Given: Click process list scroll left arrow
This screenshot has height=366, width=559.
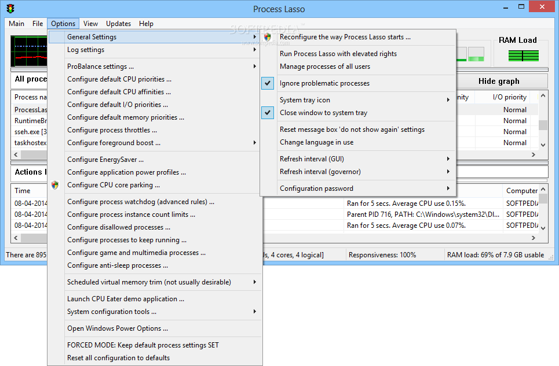Looking at the screenshot, I should 16,154.
